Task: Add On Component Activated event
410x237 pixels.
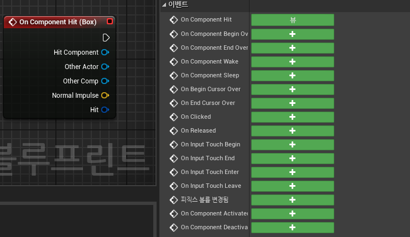Action: [x=293, y=214]
